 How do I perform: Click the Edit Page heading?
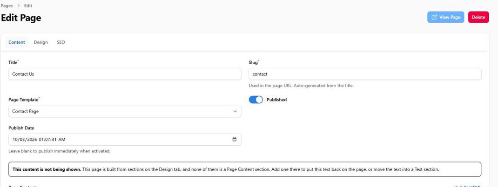point(21,18)
